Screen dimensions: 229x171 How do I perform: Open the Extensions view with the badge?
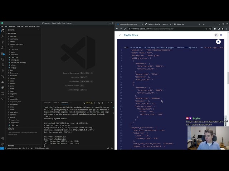[x=3, y=53]
